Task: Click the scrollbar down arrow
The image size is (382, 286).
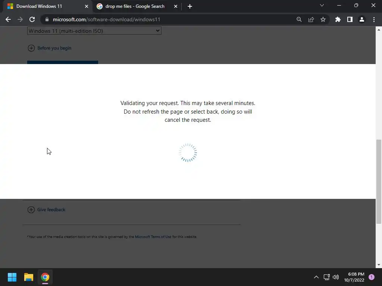Action: pyautogui.click(x=379, y=265)
